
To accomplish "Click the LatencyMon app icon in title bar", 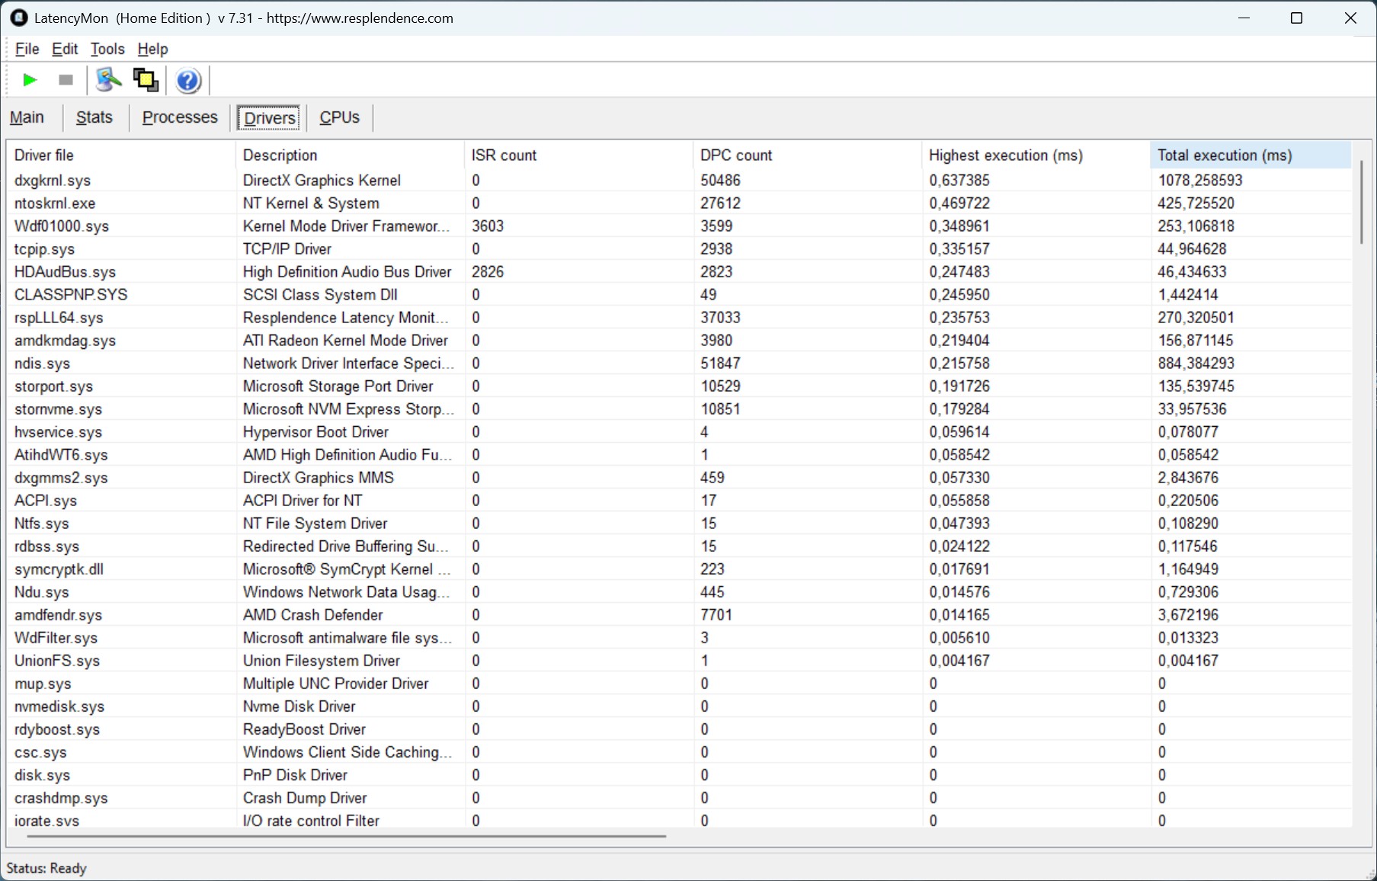I will [18, 18].
